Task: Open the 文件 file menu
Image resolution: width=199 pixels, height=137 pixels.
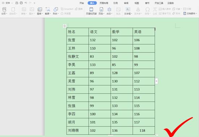Action: [8, 3]
